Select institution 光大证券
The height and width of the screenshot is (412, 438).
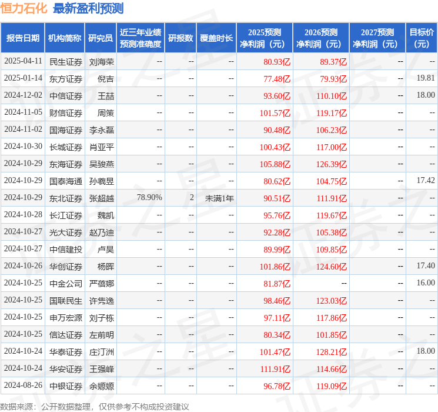point(66,232)
